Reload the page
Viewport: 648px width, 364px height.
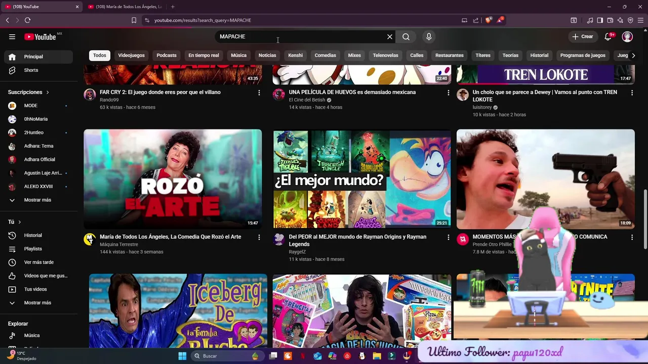(27, 20)
